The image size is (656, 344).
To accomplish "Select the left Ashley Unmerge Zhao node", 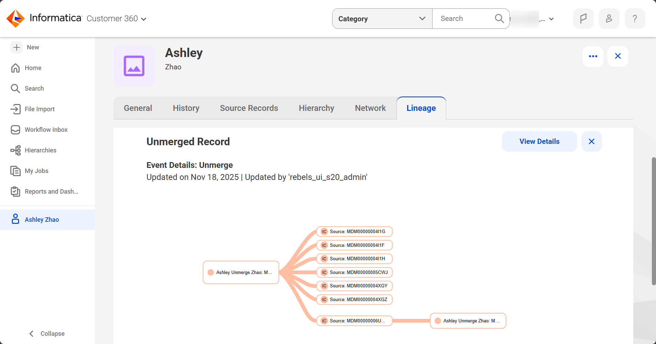I will 241,272.
